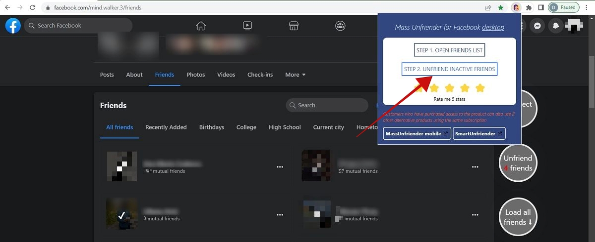Click the 'Friends' section heading text
This screenshot has height=242, width=595.
113,105
